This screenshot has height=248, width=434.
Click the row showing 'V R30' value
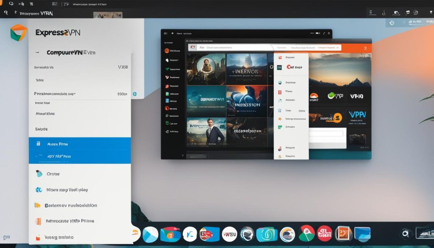click(x=80, y=67)
